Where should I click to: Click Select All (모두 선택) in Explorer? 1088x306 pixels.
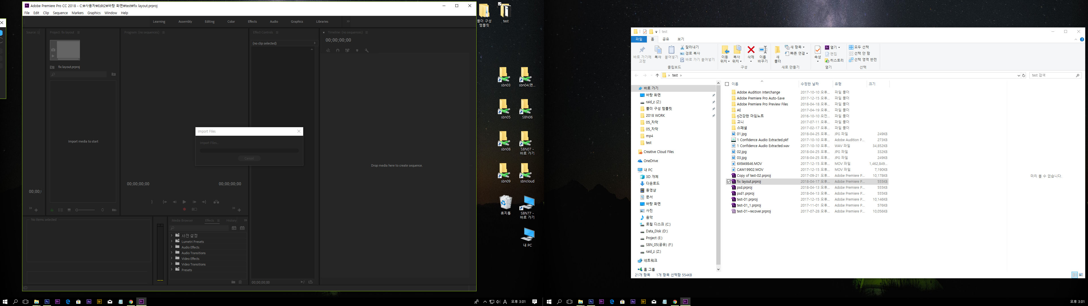(859, 47)
